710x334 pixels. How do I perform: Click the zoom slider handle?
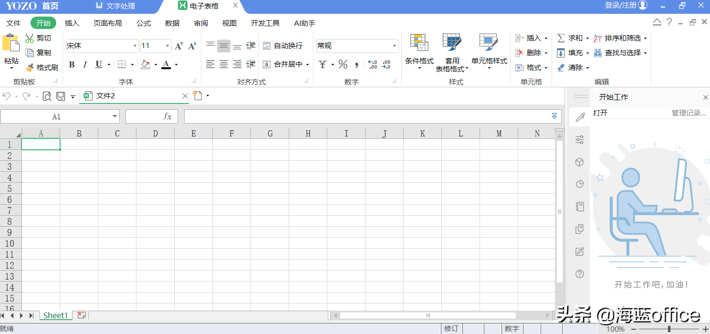point(669,329)
